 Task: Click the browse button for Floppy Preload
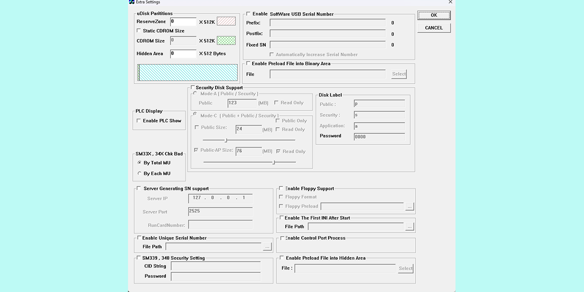[409, 207]
